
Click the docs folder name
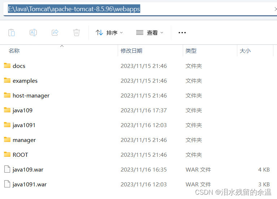pos(19,66)
